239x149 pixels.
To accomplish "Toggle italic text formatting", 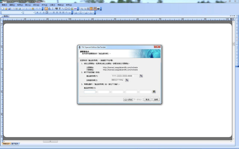I will tap(40, 12).
